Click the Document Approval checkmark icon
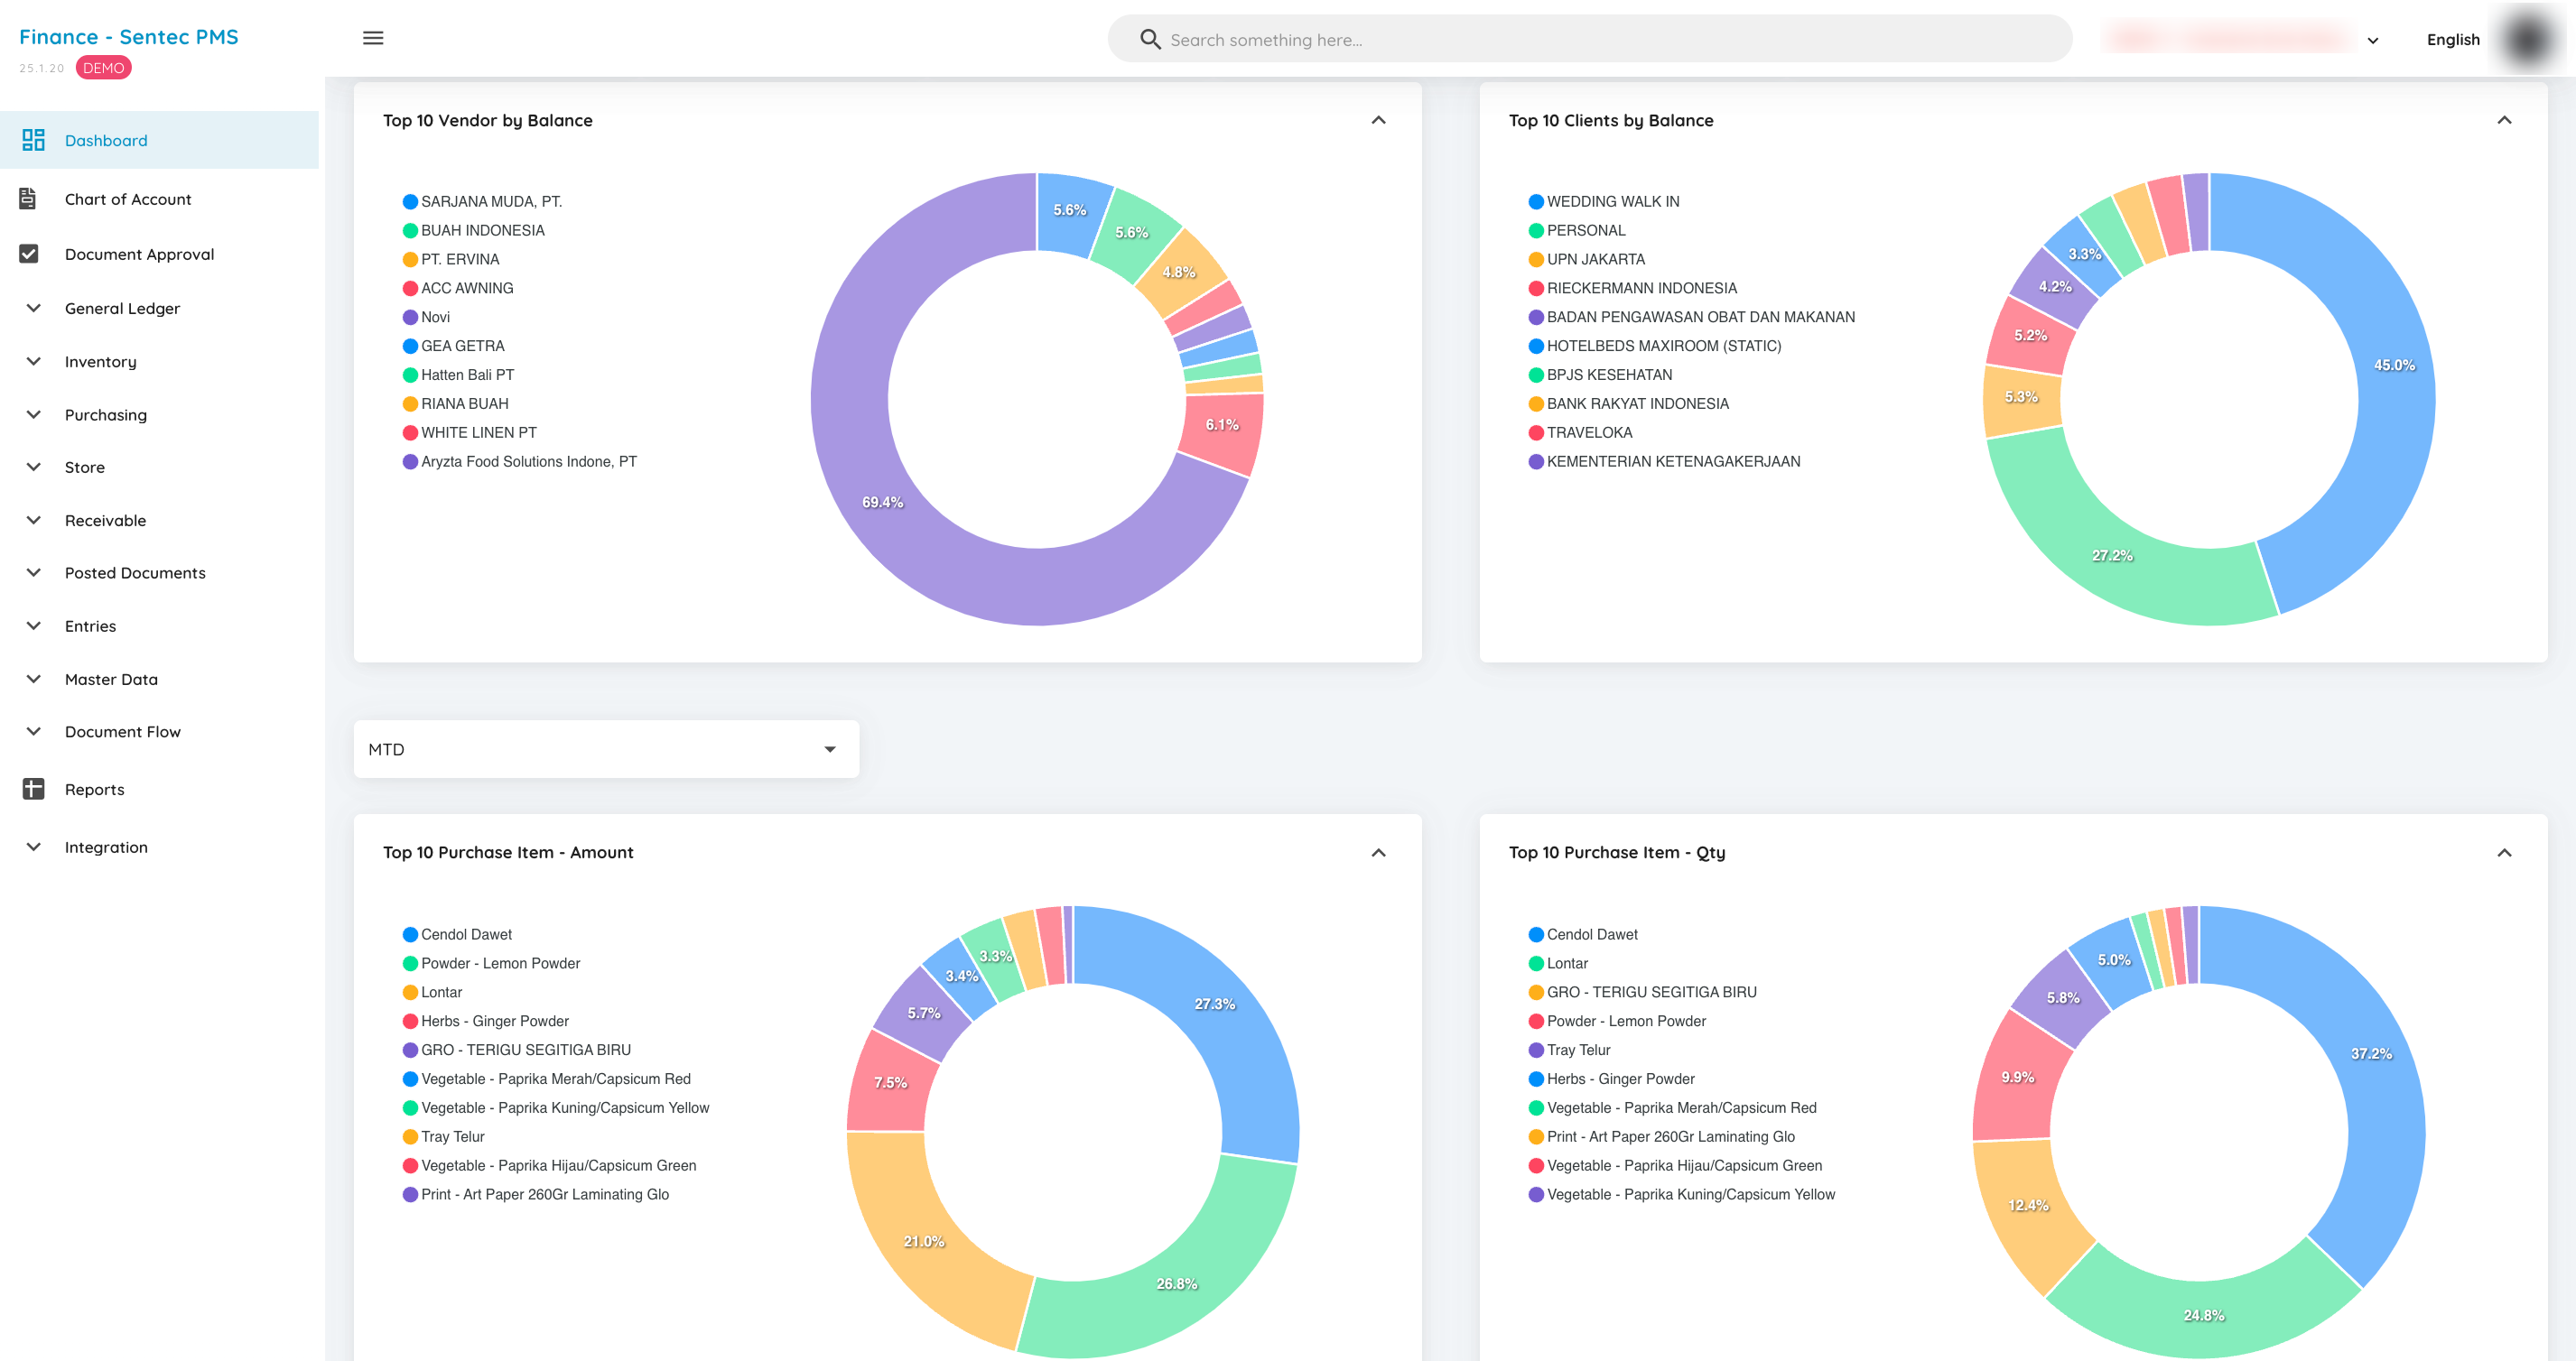2576x1361 pixels. 29,254
